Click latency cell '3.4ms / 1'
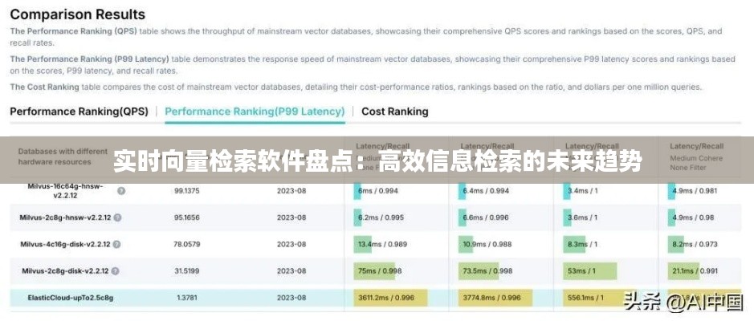Viewport: 754px width, 321px height. tap(582, 191)
